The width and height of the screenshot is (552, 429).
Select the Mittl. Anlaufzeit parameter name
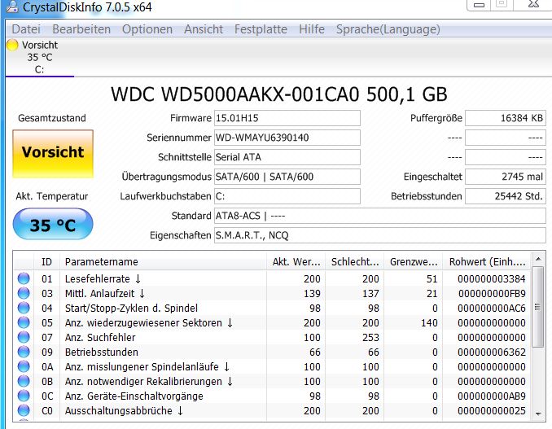point(99,294)
